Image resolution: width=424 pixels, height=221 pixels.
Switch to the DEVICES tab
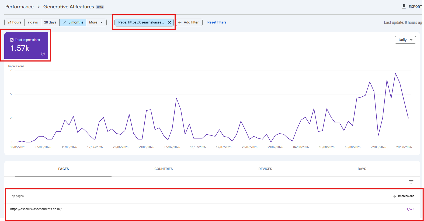click(265, 169)
